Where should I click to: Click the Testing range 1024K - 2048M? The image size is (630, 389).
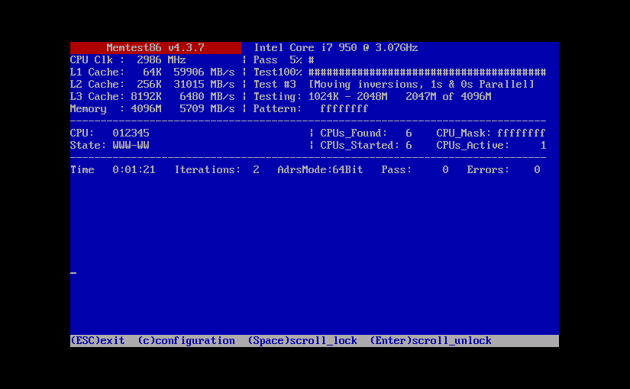[x=348, y=96]
